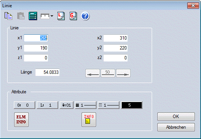Click the red INFO note button
The width and height of the screenshot is (201, 139).
tap(89, 120)
